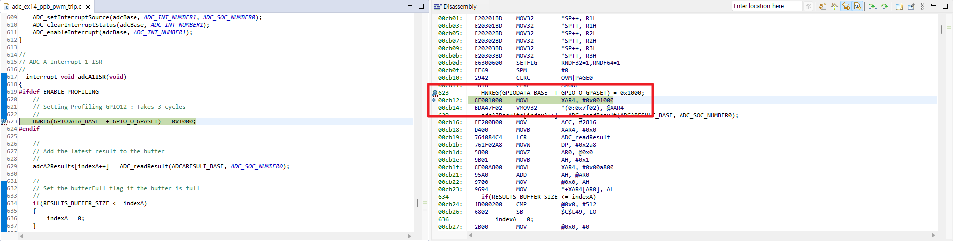Click the Disassembly vertical scrollbar thumb

pos(942,29)
